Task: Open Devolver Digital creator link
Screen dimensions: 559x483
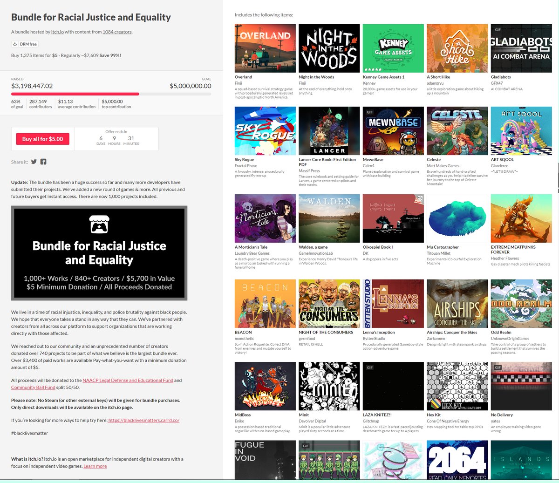Action: (312, 421)
